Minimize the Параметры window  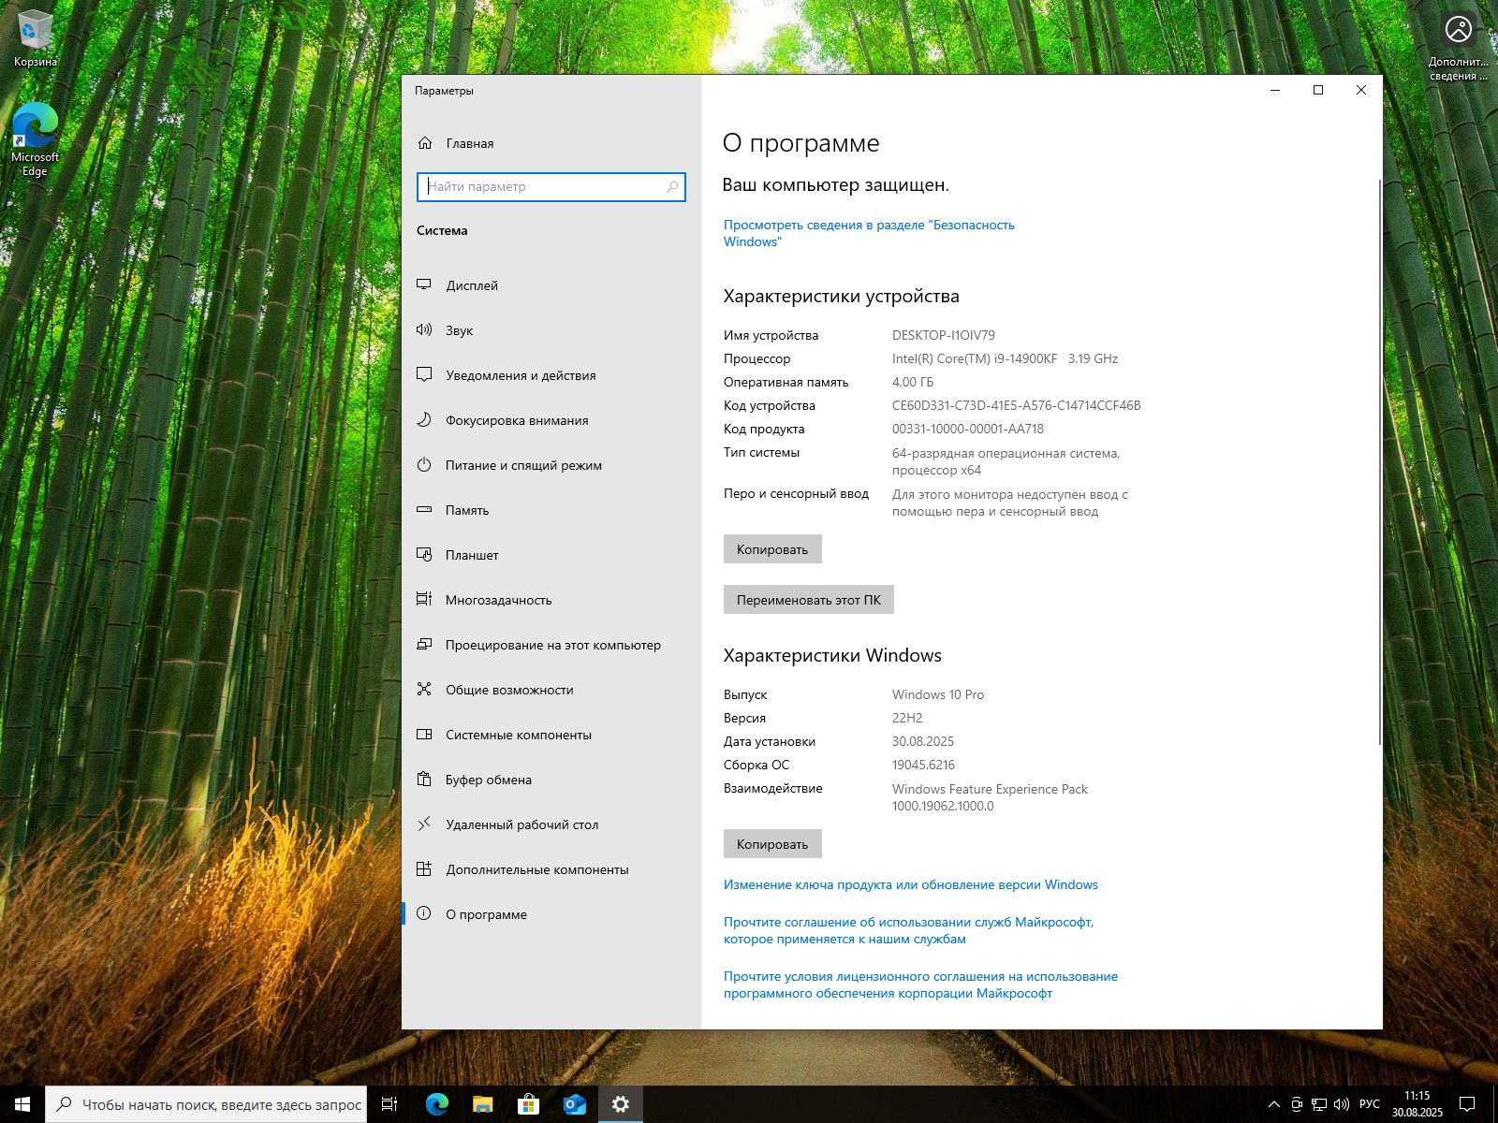coord(1275,90)
